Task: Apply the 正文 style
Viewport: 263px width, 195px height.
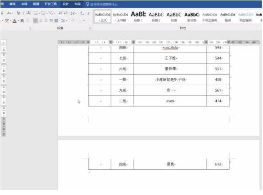Action: pyautogui.click(x=102, y=17)
